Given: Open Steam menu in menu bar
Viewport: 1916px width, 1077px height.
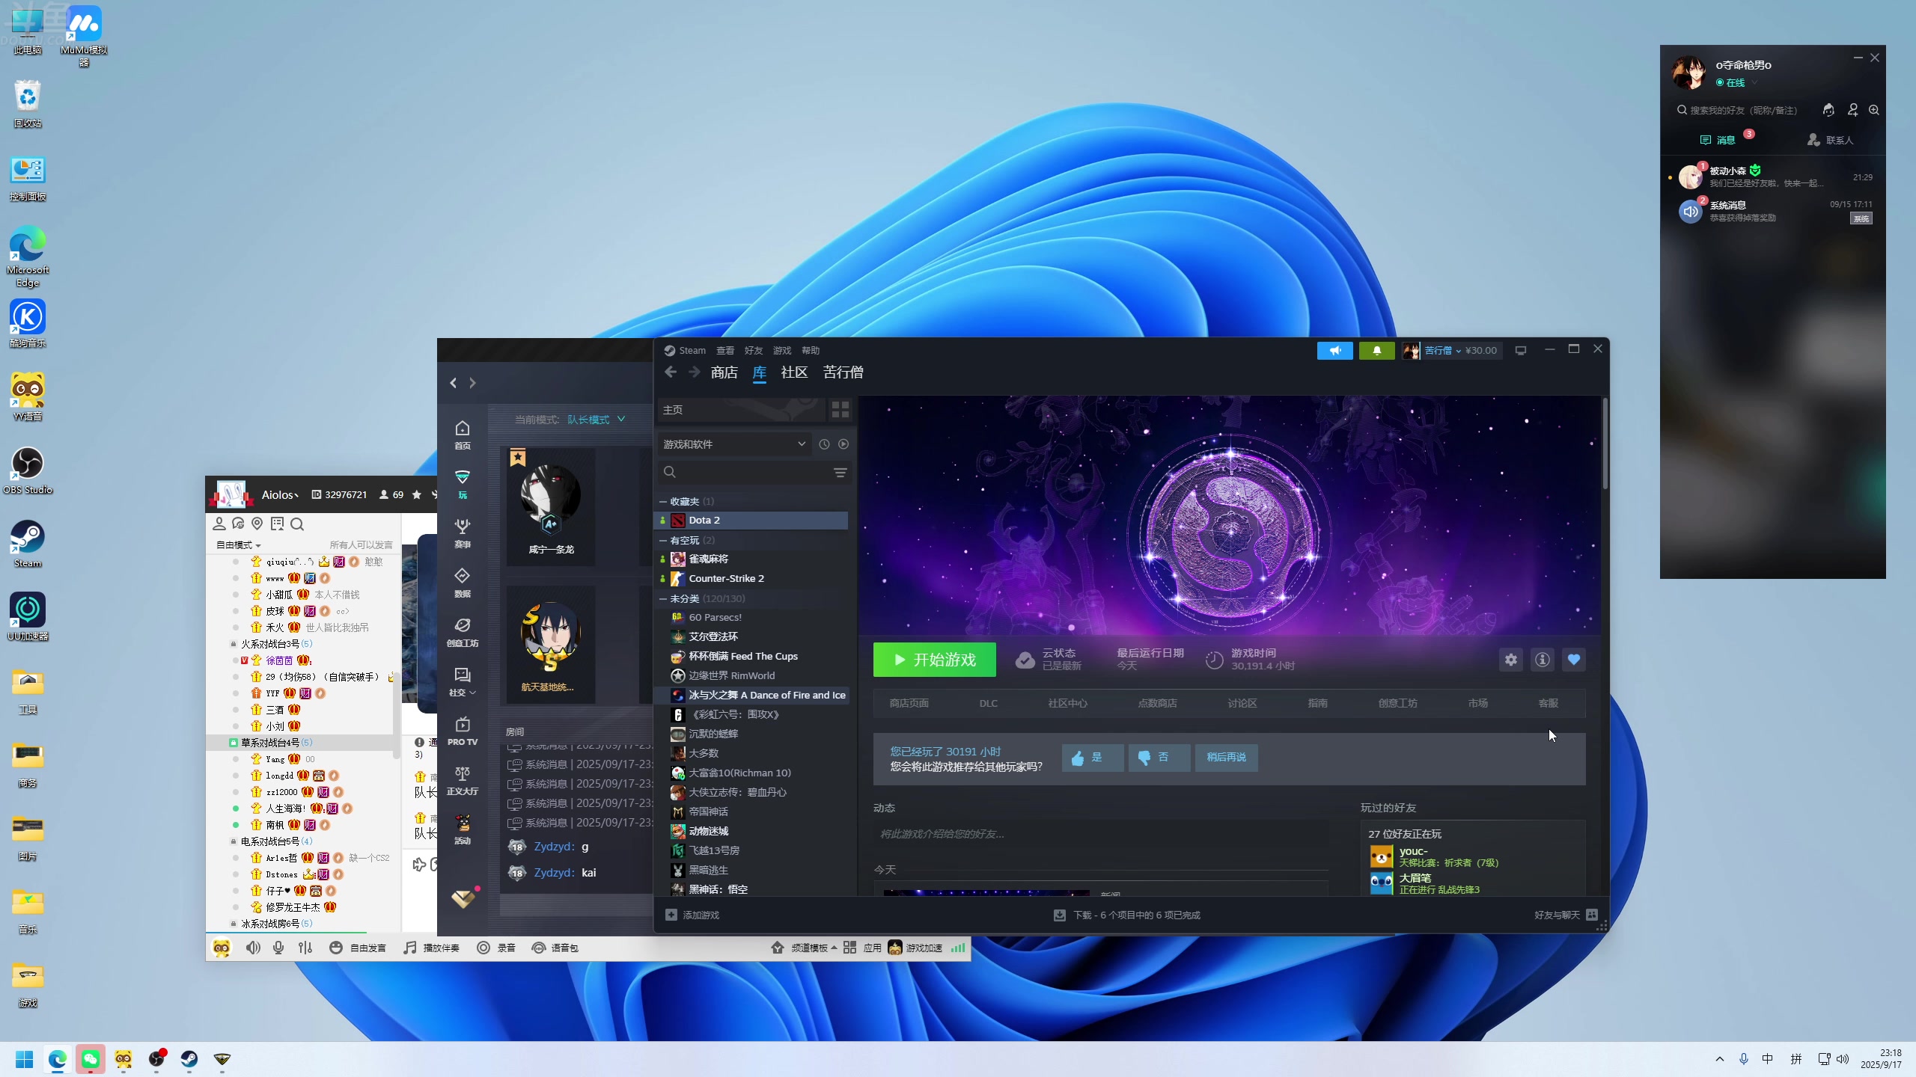Looking at the screenshot, I should click(x=685, y=350).
